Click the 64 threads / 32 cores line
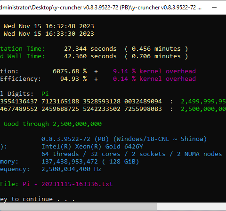 [x=131, y=154]
